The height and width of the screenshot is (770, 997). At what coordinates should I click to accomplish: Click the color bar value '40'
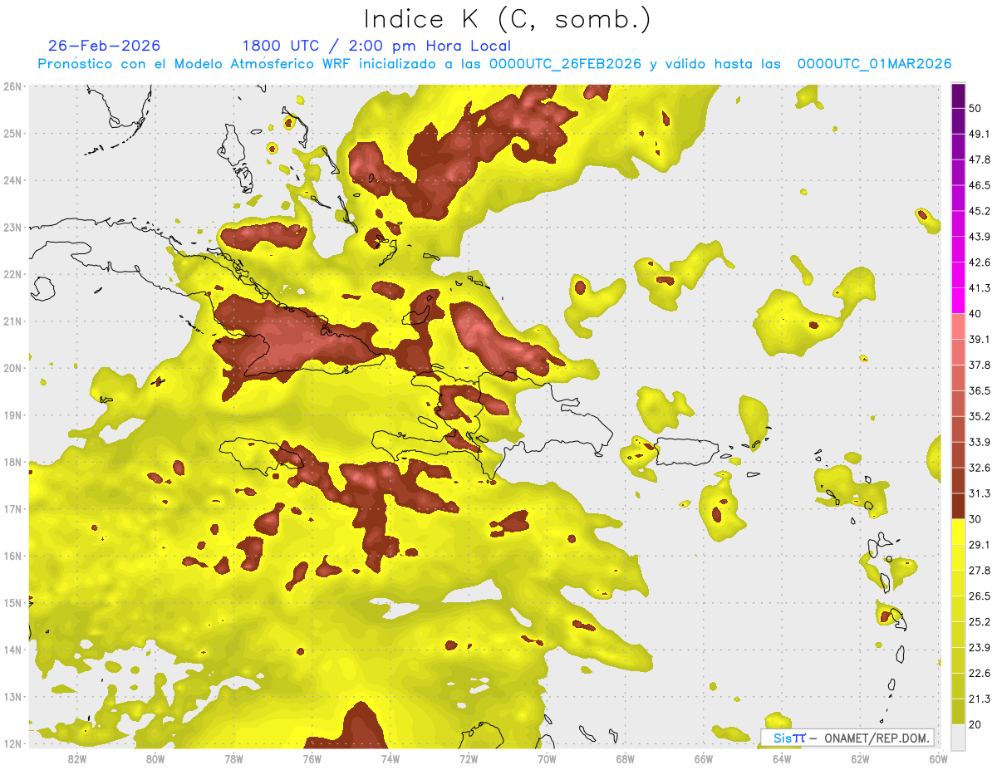(975, 313)
